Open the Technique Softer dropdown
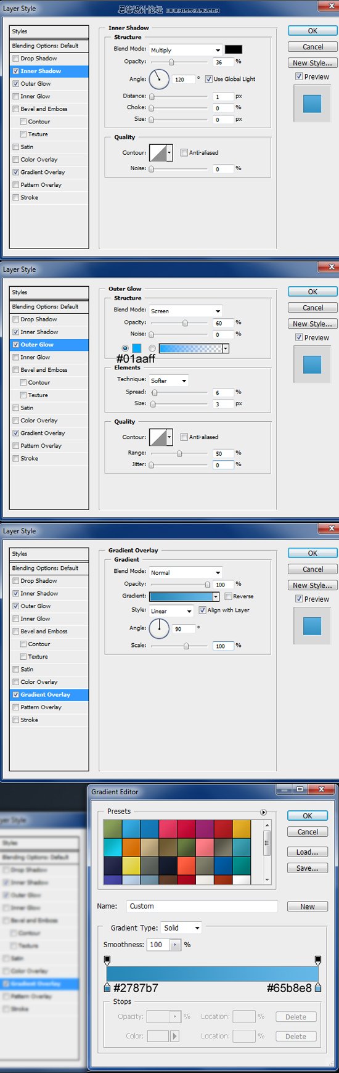The image size is (339, 1073). coord(168,380)
